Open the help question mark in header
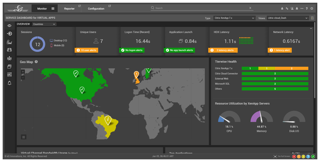 [x=307, y=8]
